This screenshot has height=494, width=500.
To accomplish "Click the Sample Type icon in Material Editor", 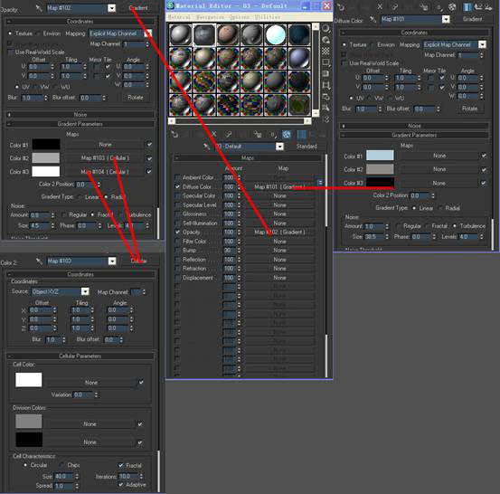I will click(x=325, y=28).
